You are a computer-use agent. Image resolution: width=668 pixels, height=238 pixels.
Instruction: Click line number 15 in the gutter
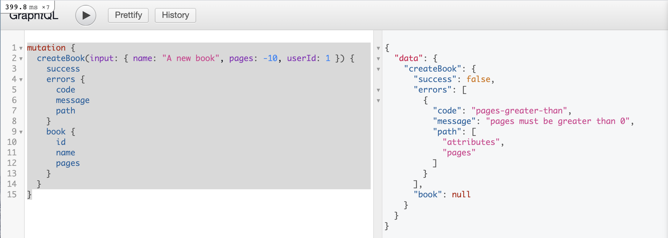coord(12,195)
